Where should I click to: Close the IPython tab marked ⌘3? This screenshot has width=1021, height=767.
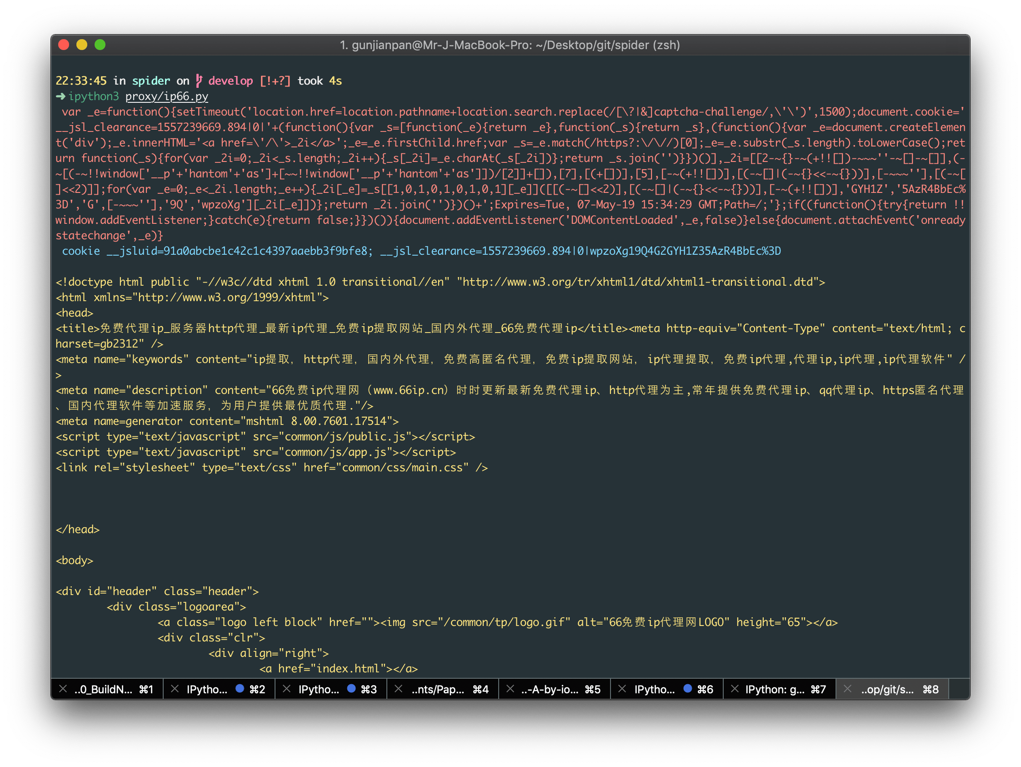[287, 689]
